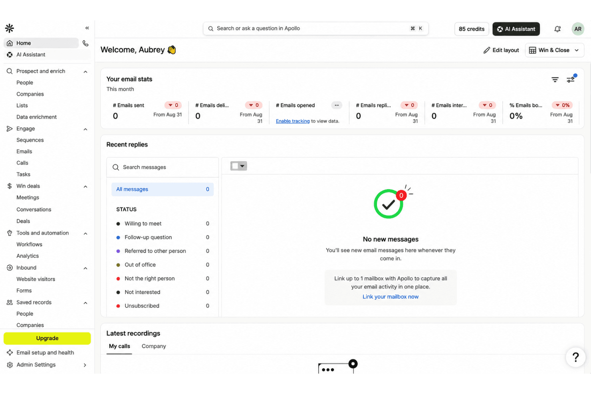This screenshot has width=591, height=394.
Task: Click the 85 credits button
Action: 472,29
